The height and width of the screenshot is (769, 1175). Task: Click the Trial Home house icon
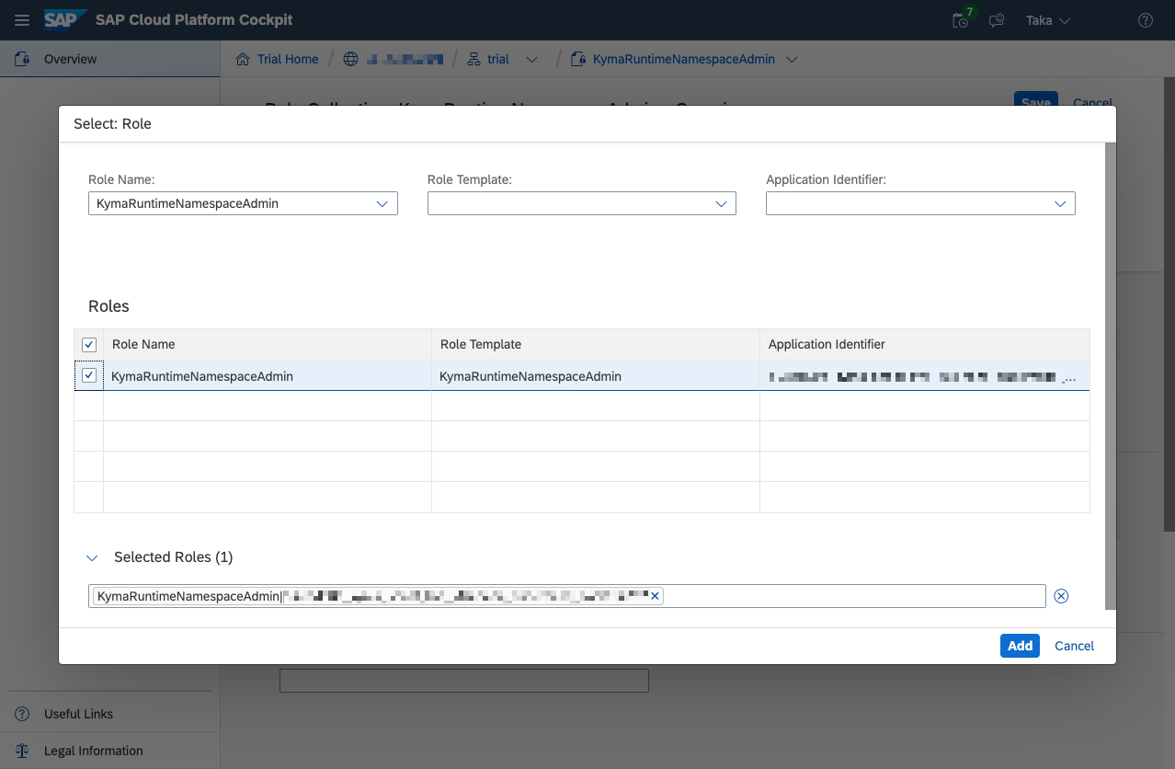(243, 59)
